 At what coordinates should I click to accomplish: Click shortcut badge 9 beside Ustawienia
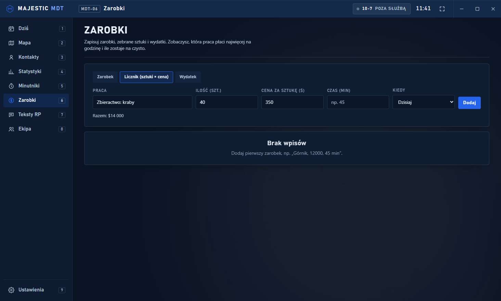coord(62,290)
